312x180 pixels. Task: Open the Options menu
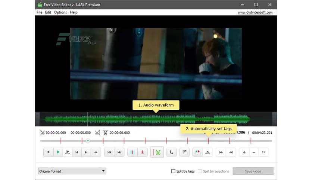[x=60, y=12]
